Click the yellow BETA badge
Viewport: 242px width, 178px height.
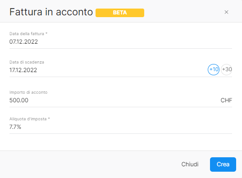tap(120, 13)
